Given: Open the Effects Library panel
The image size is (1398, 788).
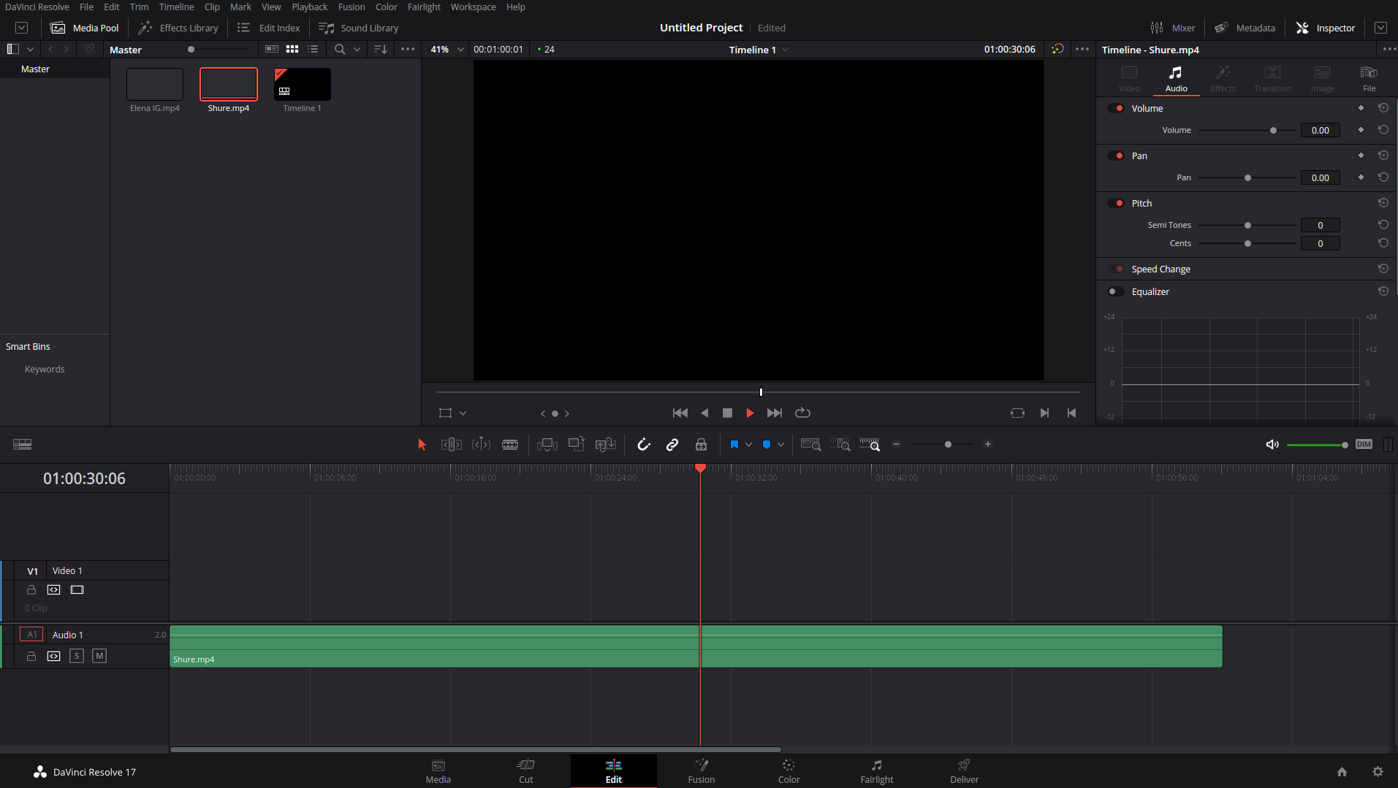Looking at the screenshot, I should coord(179,28).
